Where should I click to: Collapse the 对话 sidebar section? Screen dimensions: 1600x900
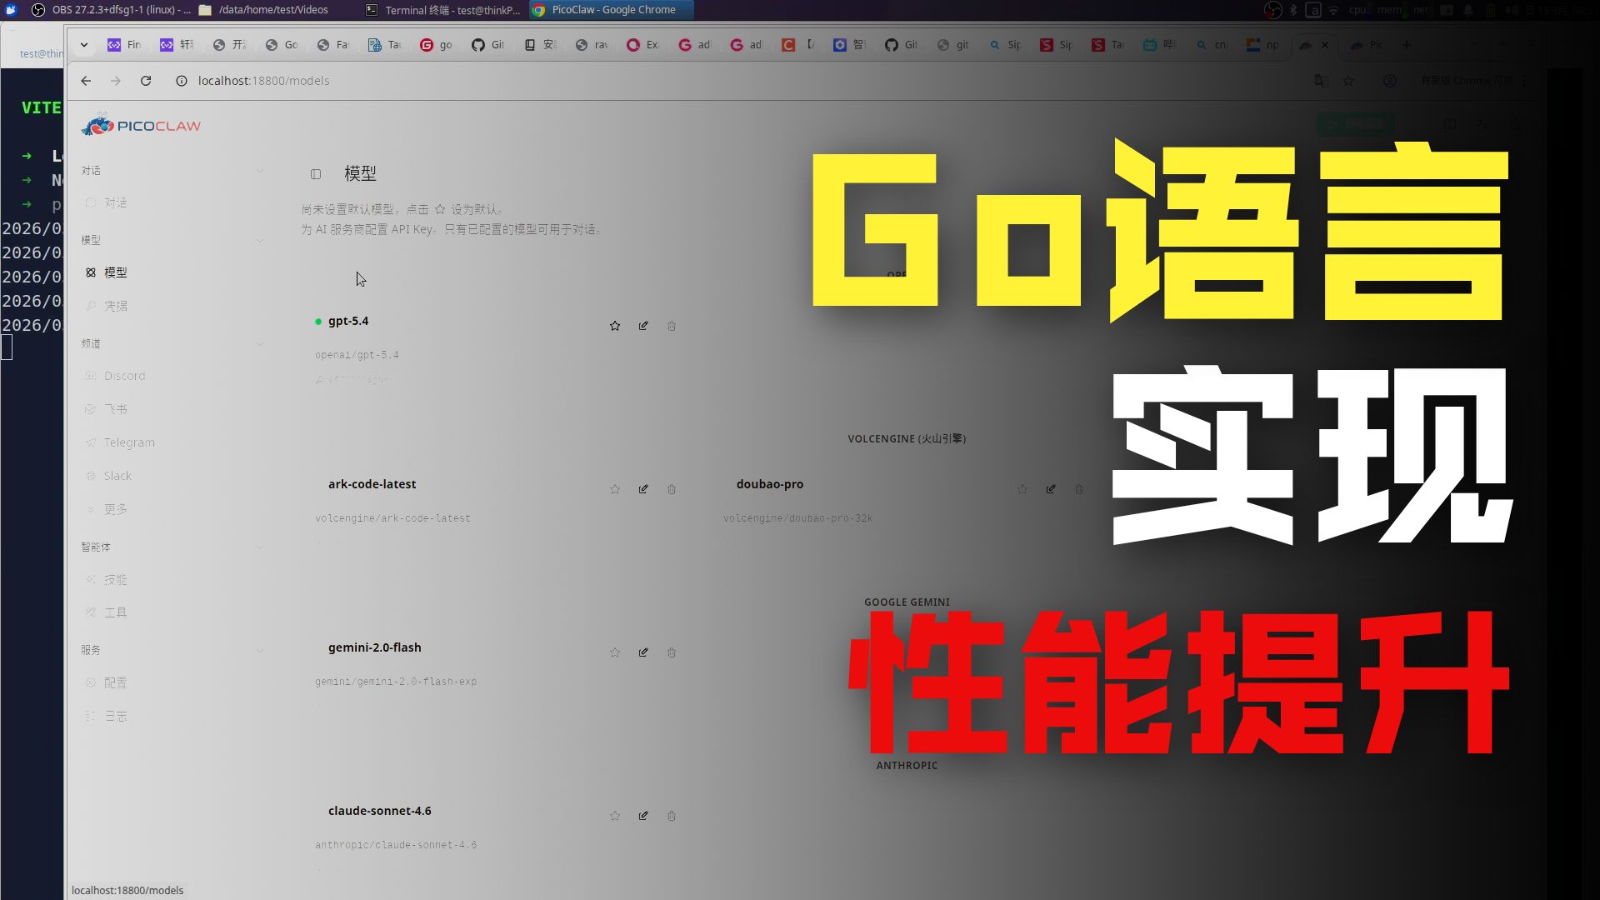point(260,171)
